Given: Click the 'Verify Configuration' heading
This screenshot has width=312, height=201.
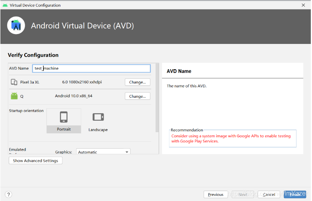Looking at the screenshot, I should tap(33, 55).
